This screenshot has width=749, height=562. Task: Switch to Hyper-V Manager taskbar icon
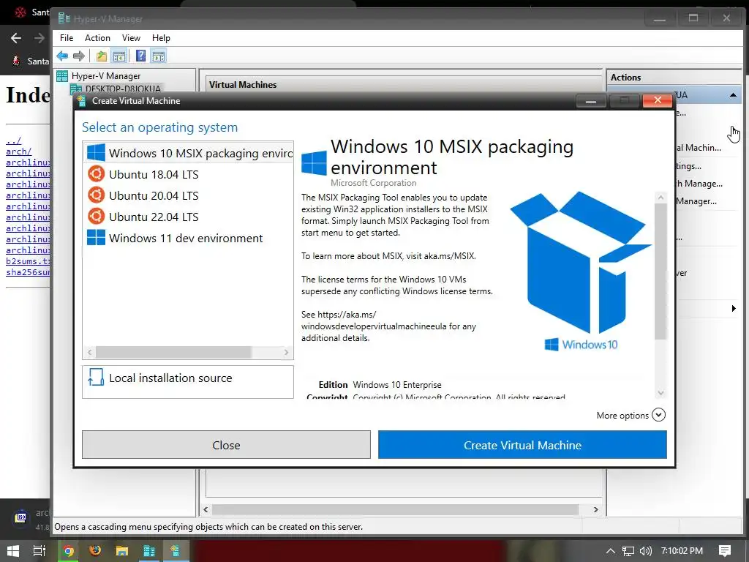pyautogui.click(x=149, y=551)
